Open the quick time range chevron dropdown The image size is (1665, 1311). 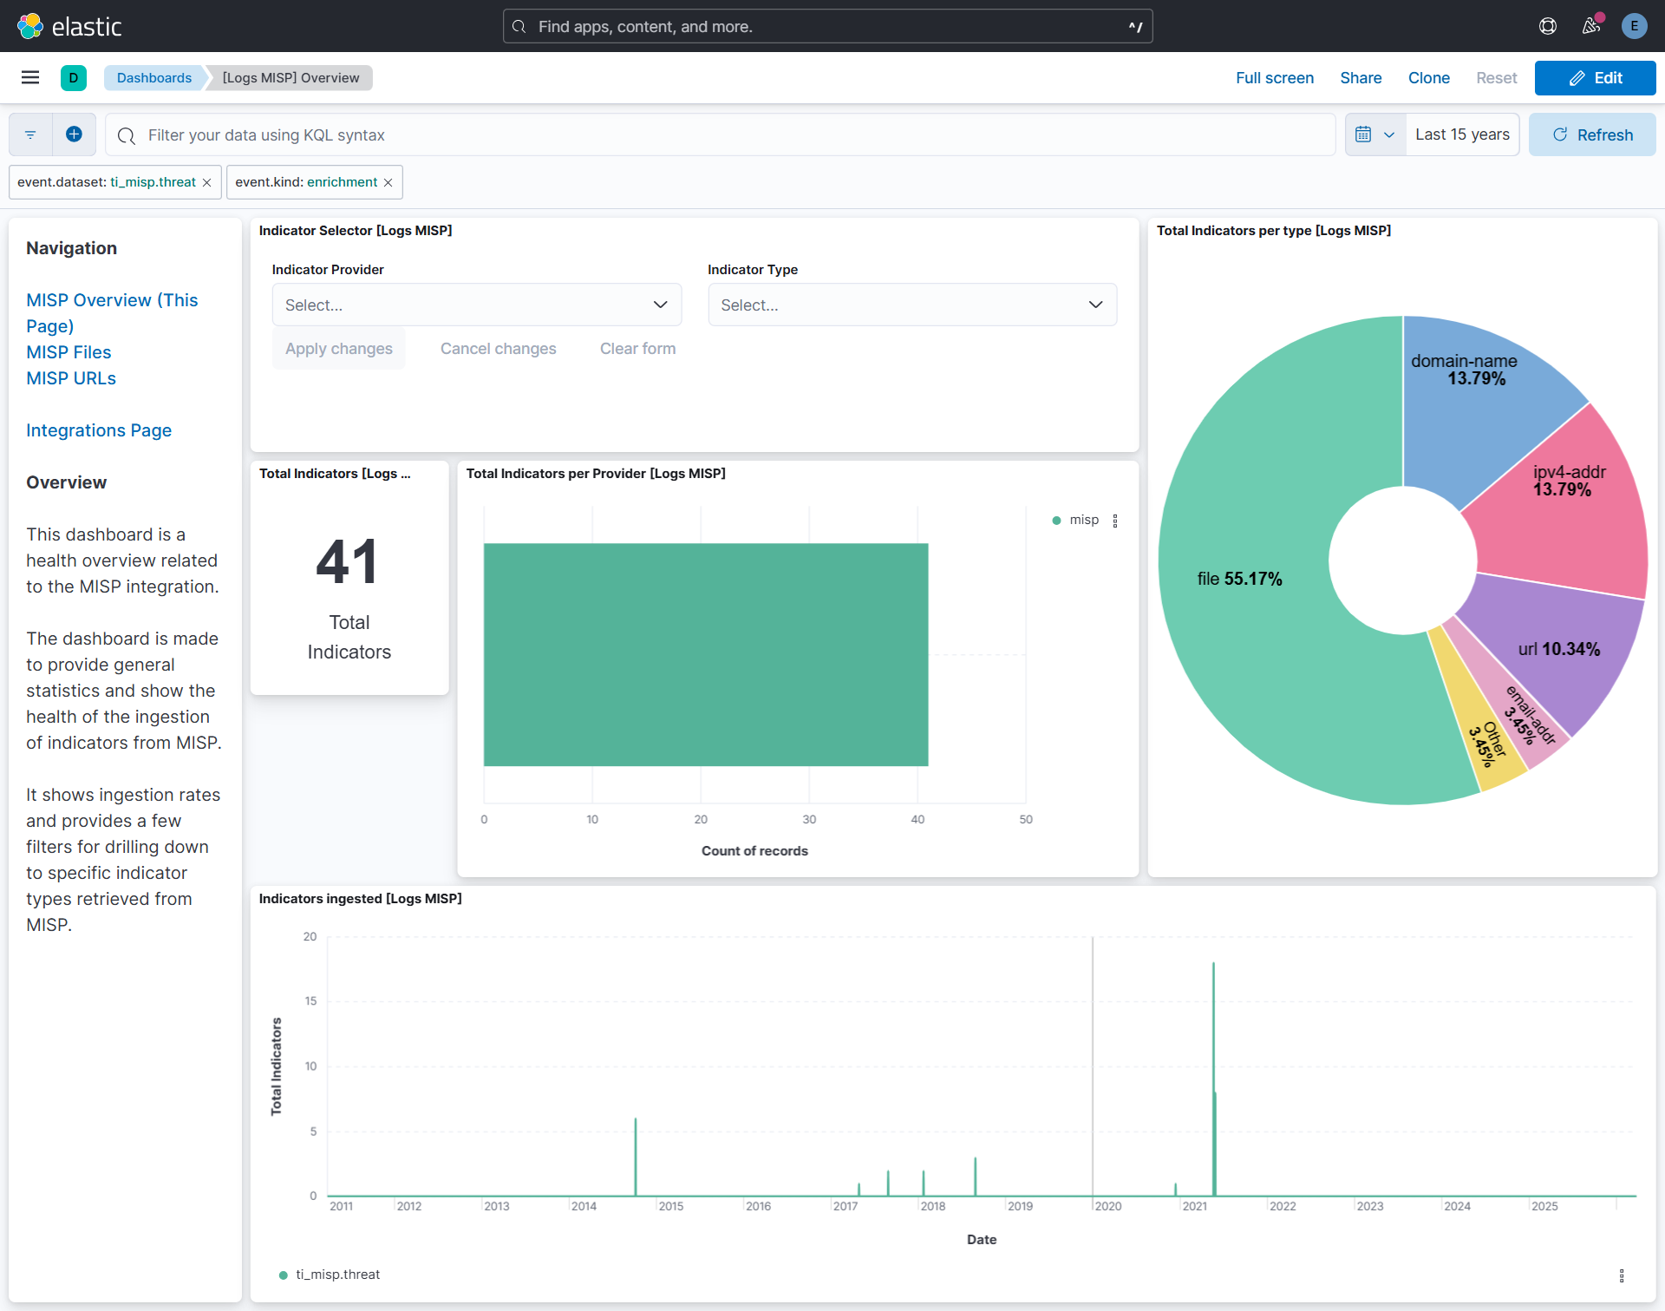[x=1388, y=134]
